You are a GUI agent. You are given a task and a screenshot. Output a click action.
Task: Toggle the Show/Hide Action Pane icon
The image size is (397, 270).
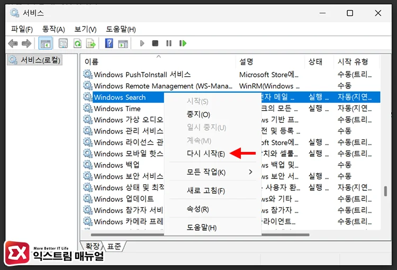123,43
